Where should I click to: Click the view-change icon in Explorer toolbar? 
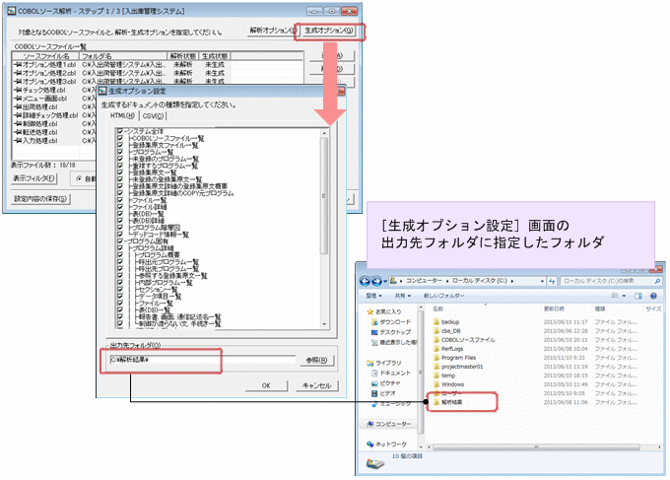615,296
